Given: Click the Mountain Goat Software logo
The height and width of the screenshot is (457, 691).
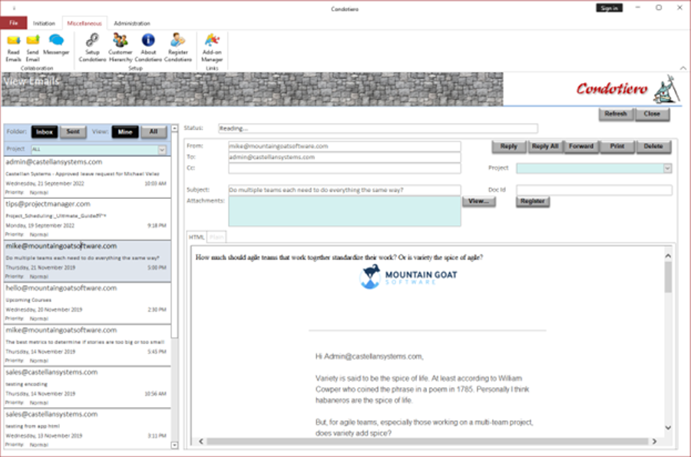Looking at the screenshot, I should click(408, 277).
